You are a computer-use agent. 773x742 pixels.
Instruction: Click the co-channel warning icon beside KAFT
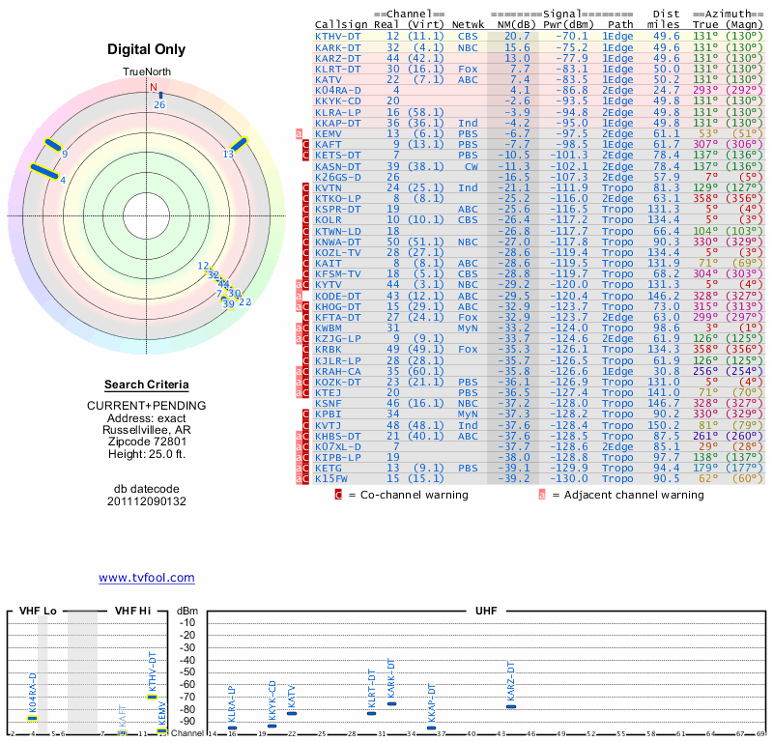coord(306,144)
